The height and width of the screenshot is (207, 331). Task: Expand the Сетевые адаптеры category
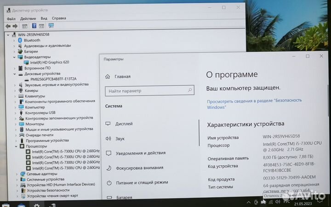(17, 174)
